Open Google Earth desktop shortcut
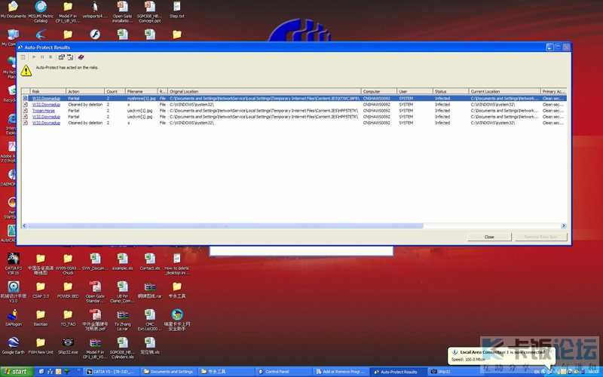 [13, 343]
